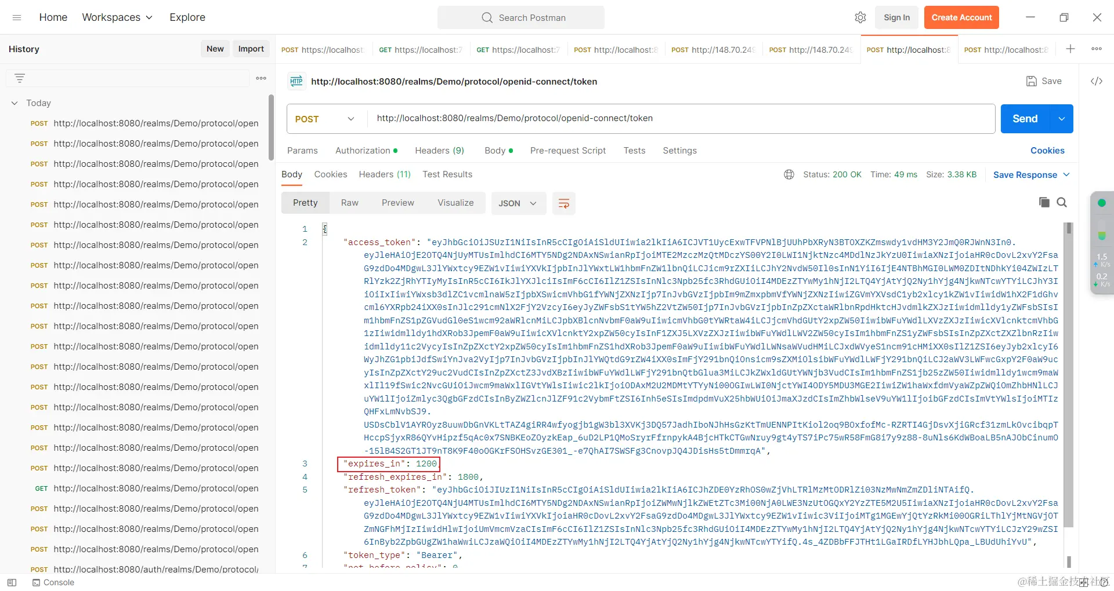Click the New button in History
This screenshot has width=1114, height=591.
tap(215, 49)
